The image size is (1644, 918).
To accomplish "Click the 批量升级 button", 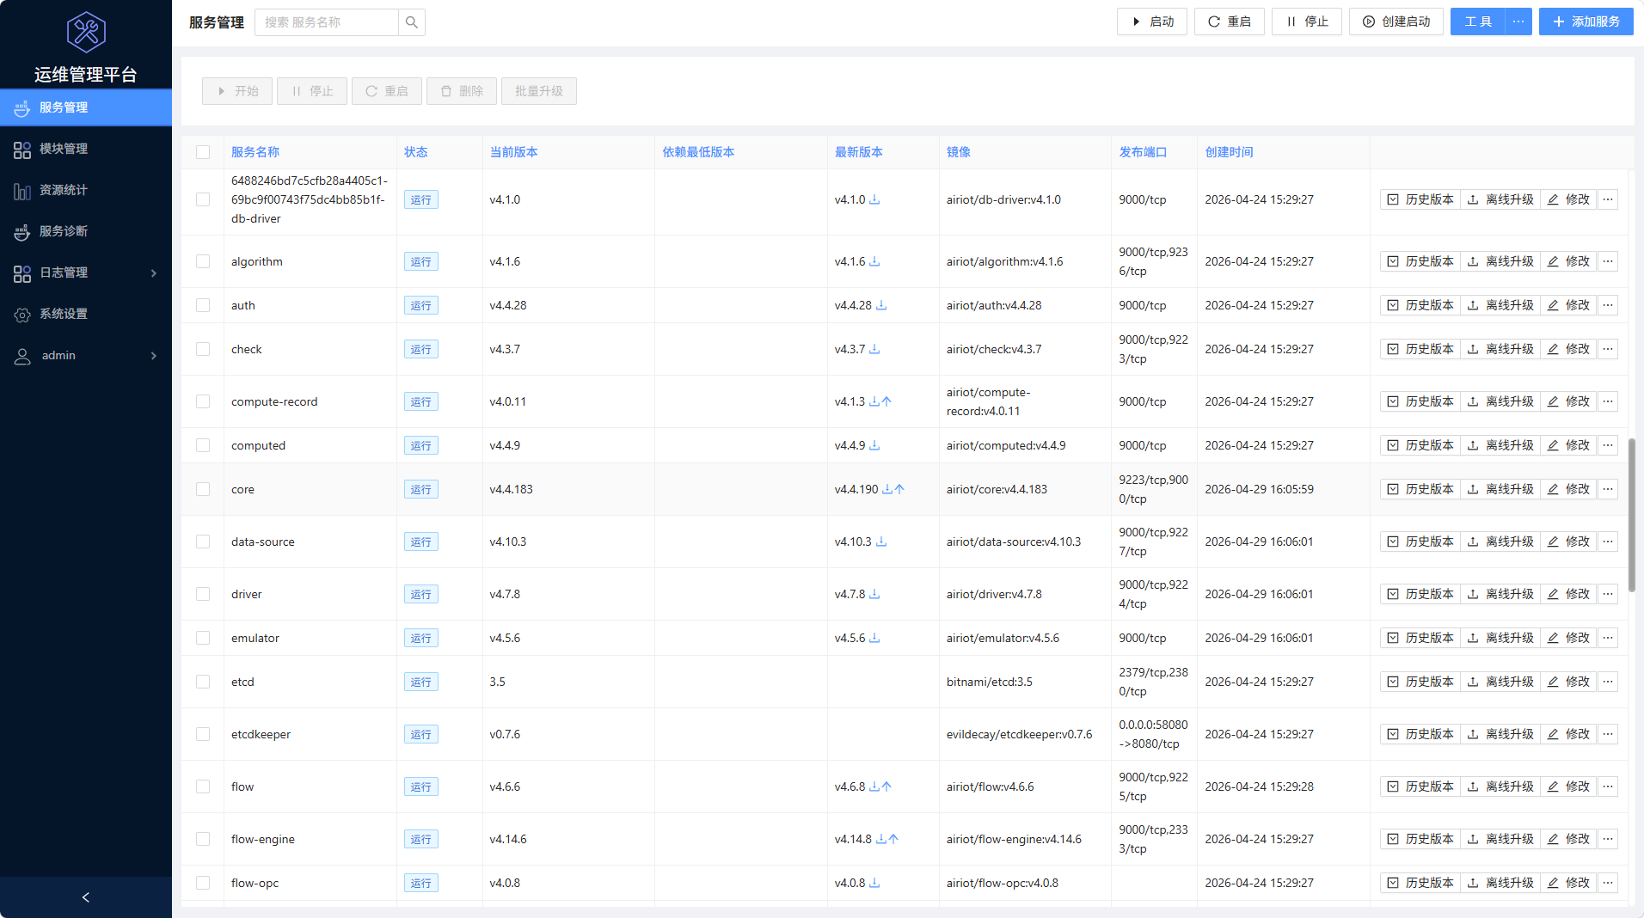I will point(539,91).
